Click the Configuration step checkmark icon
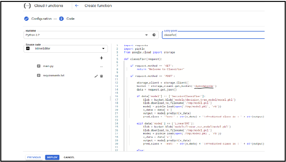 [26, 19]
